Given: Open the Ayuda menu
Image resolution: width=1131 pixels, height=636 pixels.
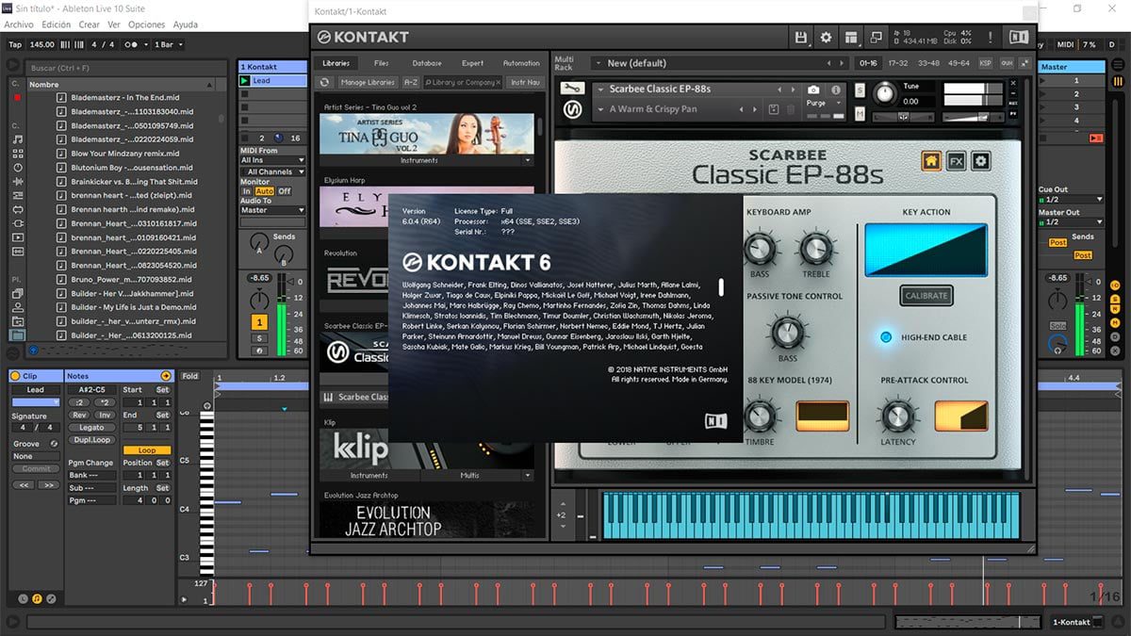Looking at the screenshot, I should click(x=186, y=24).
